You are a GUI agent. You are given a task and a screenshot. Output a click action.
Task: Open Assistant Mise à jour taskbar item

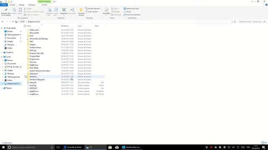point(131,147)
